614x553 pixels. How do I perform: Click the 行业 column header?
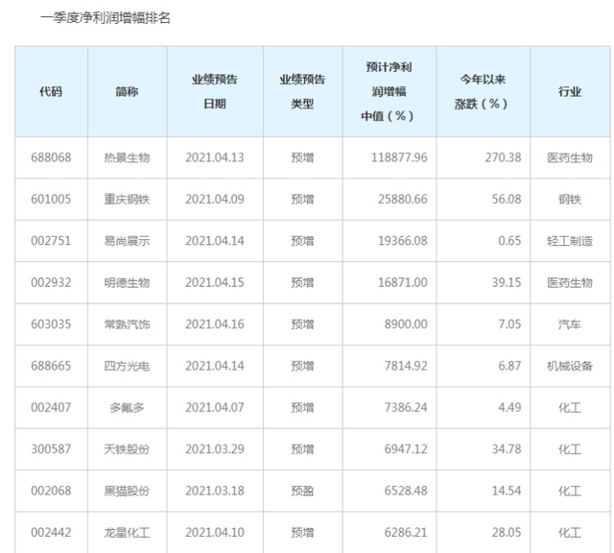click(570, 92)
